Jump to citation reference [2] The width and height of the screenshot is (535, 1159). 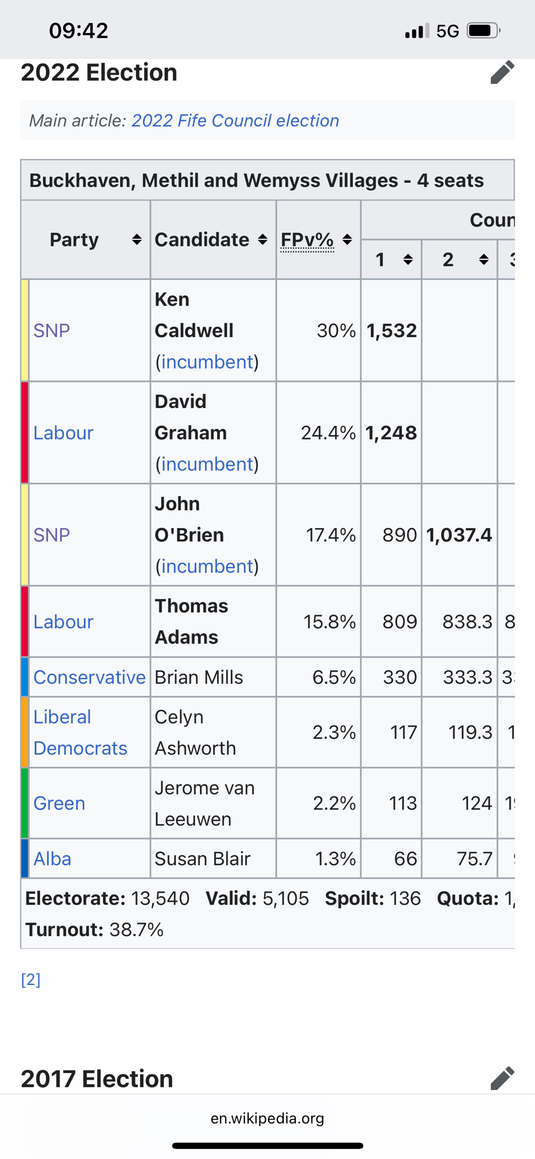click(x=31, y=979)
